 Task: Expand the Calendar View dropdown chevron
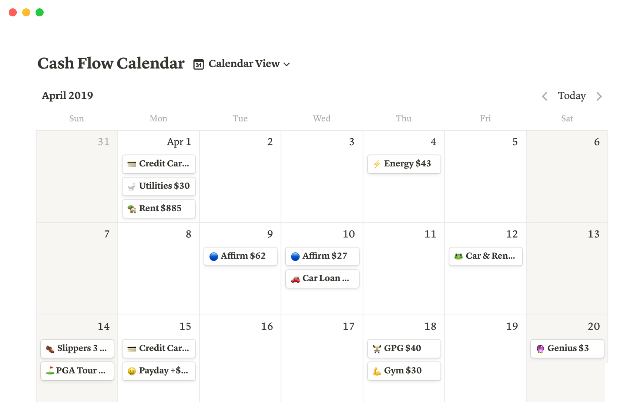tap(286, 64)
